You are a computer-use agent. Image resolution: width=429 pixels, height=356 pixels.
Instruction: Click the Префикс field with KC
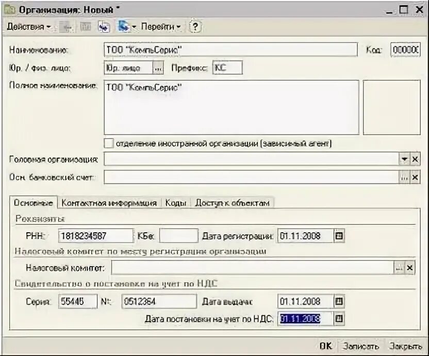[x=227, y=68]
